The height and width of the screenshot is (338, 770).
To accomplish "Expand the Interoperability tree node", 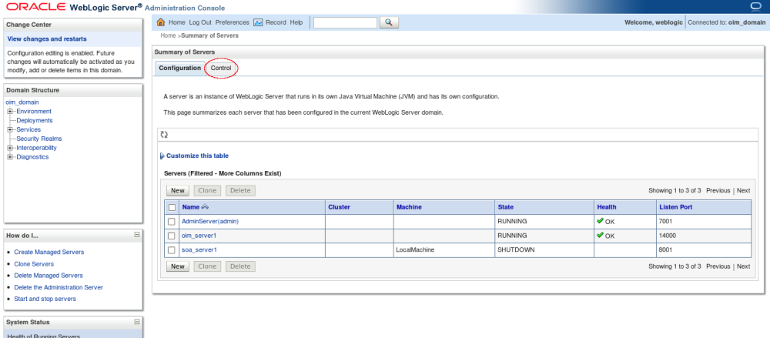I will pyautogui.click(x=9, y=148).
